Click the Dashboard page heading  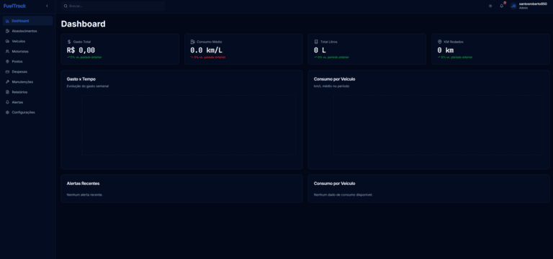[84, 24]
